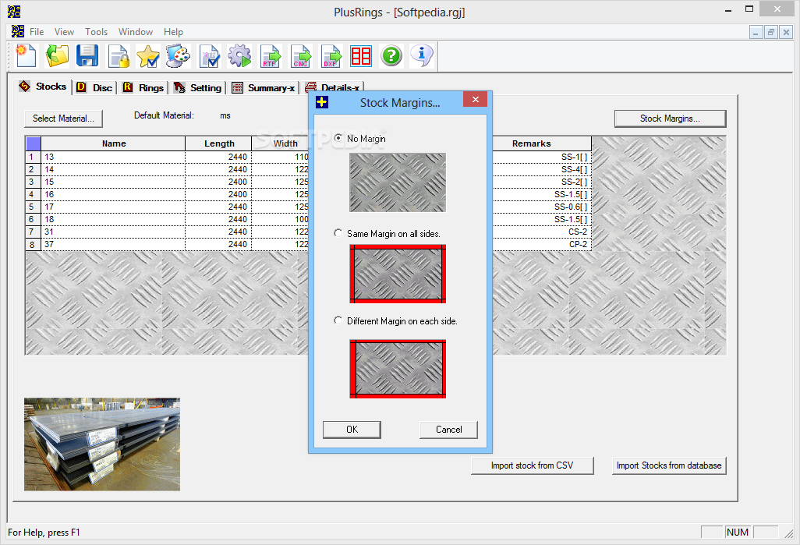Viewport: 800px width, 545px height.
Task: Click Import stock from CSV button
Action: tap(532, 465)
